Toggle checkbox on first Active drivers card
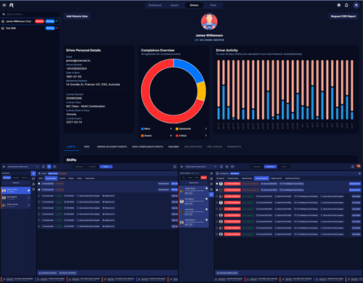Image resolution: width=363 pixels, height=283 pixels. click(x=206, y=188)
